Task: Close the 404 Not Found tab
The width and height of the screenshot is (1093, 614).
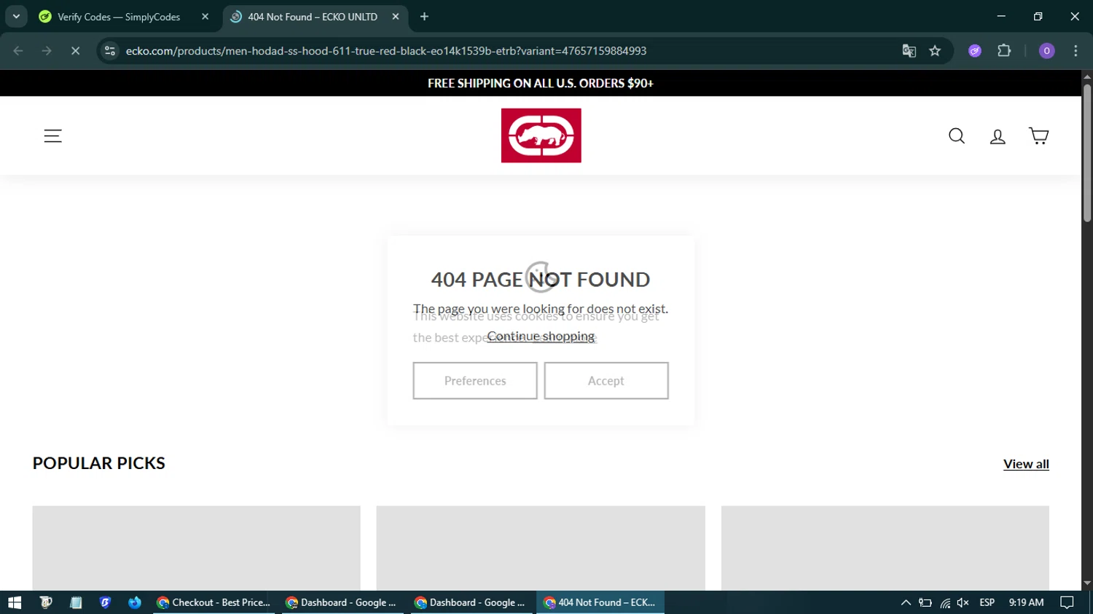Action: (x=396, y=17)
